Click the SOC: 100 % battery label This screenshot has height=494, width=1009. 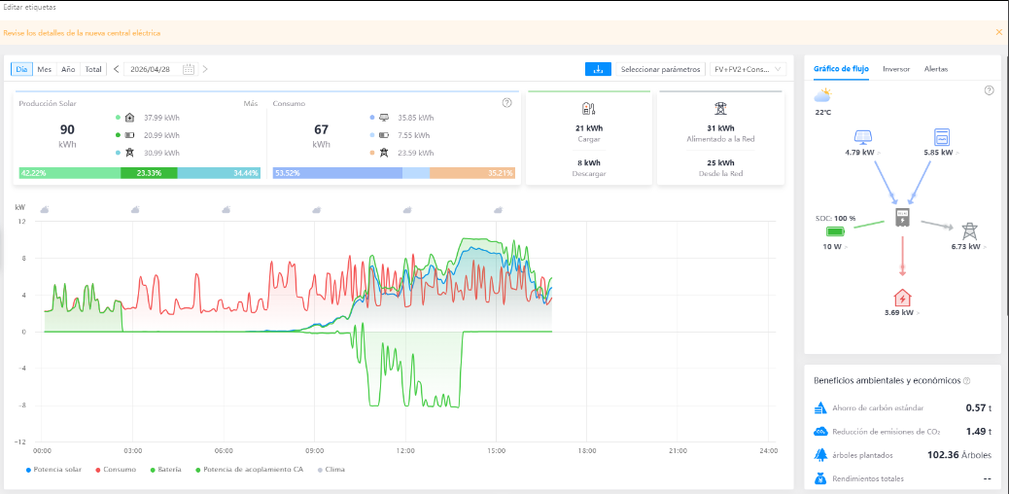[x=835, y=219]
